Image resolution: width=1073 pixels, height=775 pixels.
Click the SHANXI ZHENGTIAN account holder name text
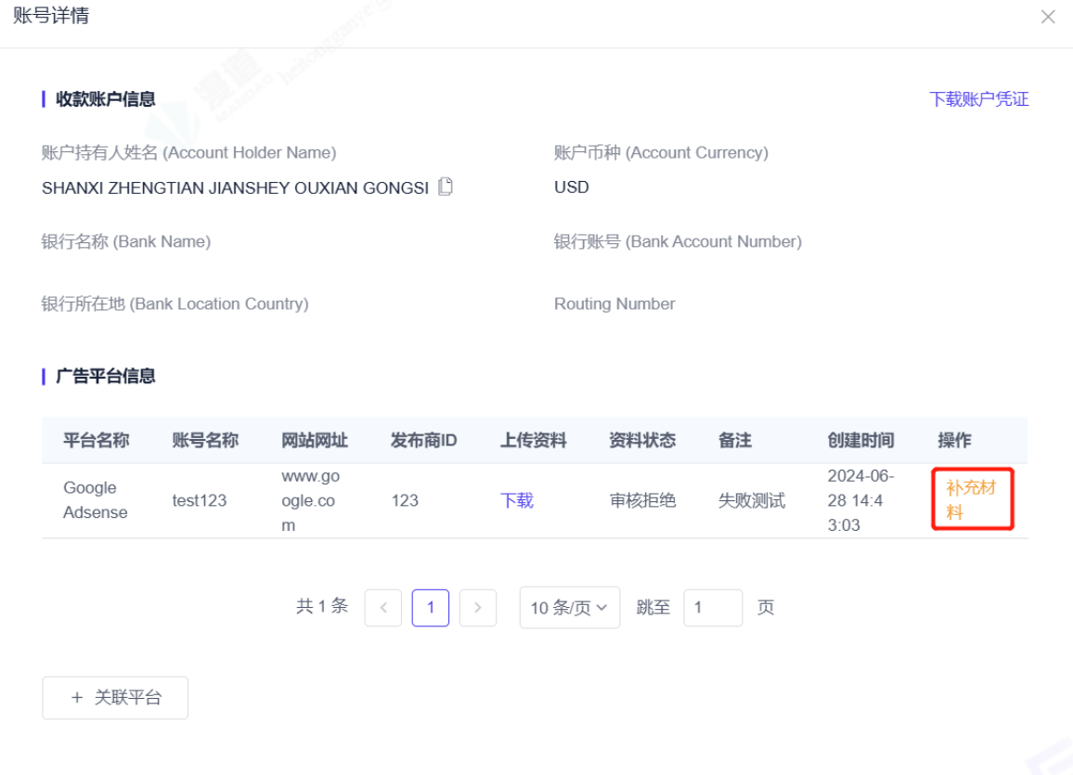235,187
